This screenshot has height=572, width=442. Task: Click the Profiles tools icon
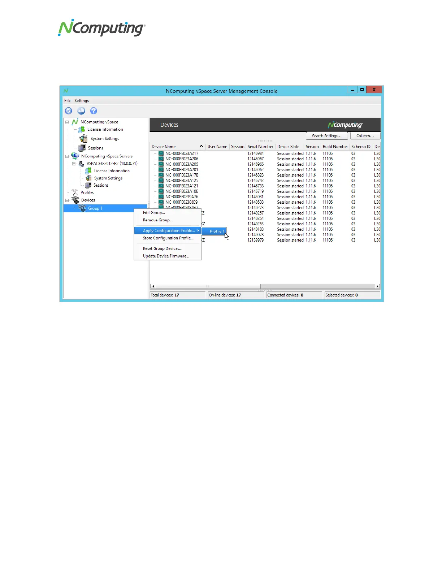(x=75, y=192)
